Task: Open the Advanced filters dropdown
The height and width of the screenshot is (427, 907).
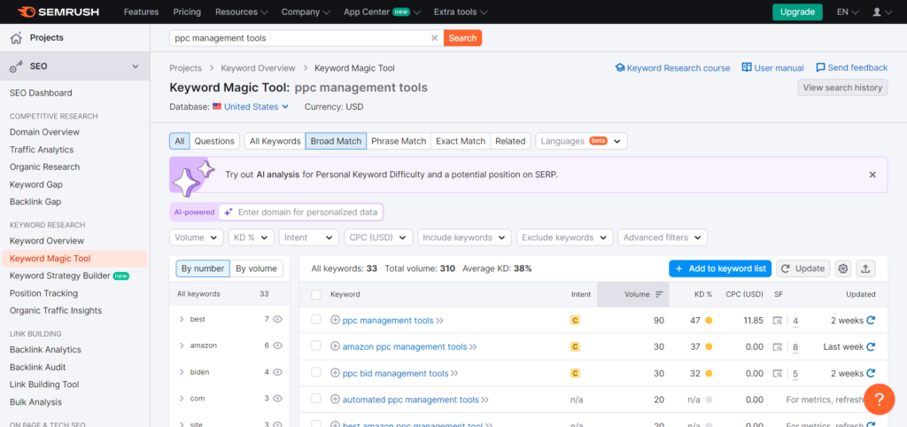Action: [663, 237]
